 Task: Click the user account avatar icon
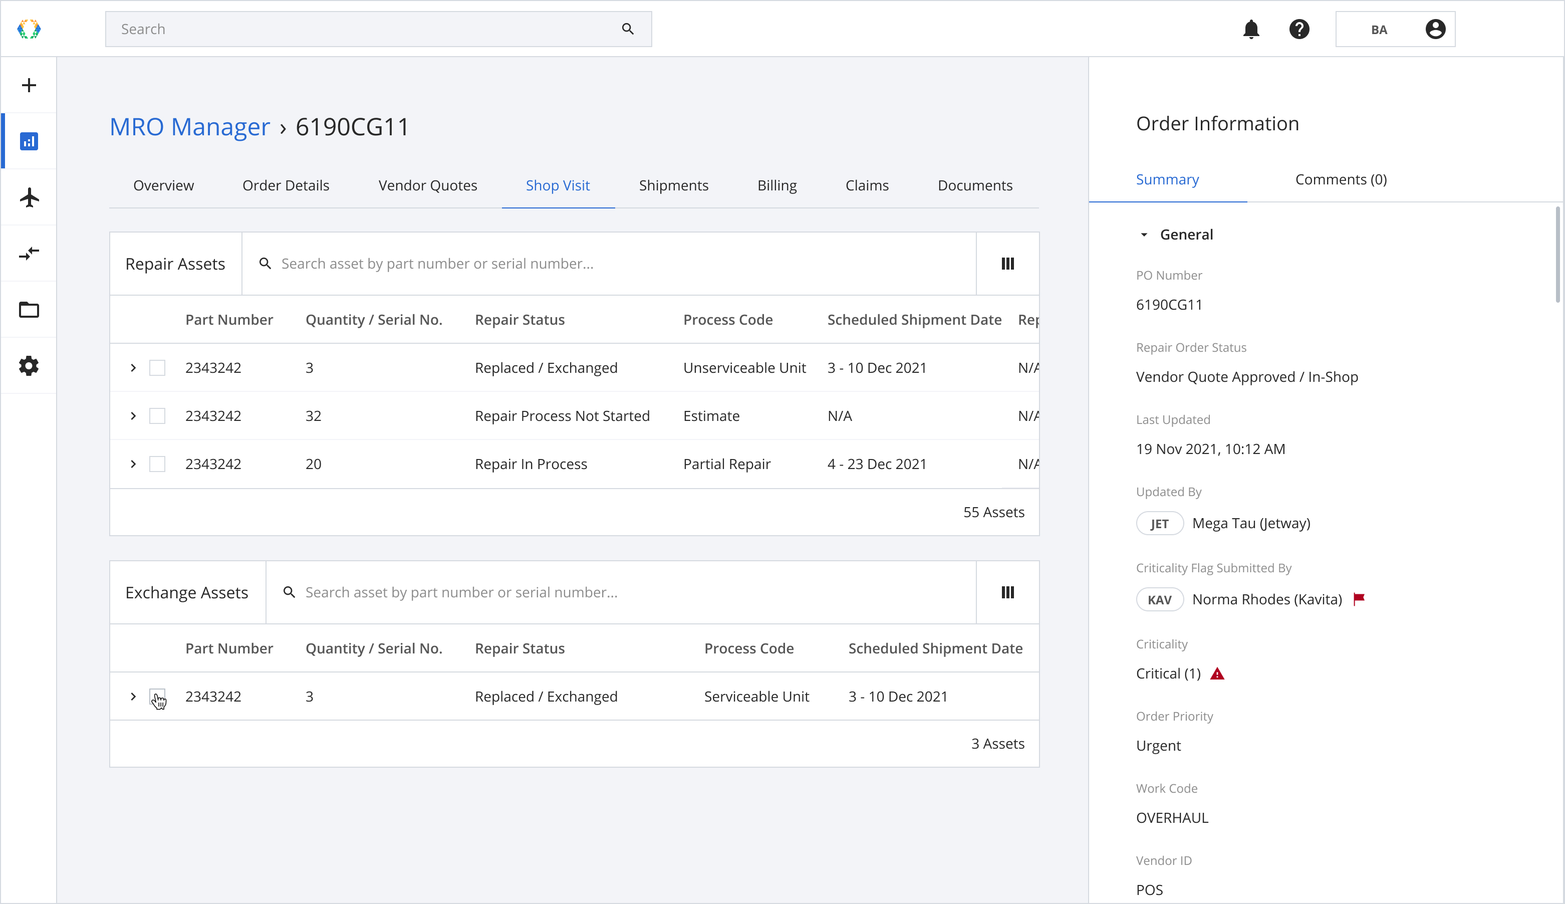1435,29
